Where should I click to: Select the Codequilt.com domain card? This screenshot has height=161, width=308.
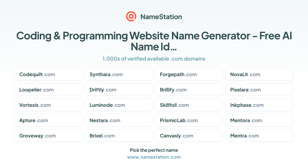coord(48,74)
